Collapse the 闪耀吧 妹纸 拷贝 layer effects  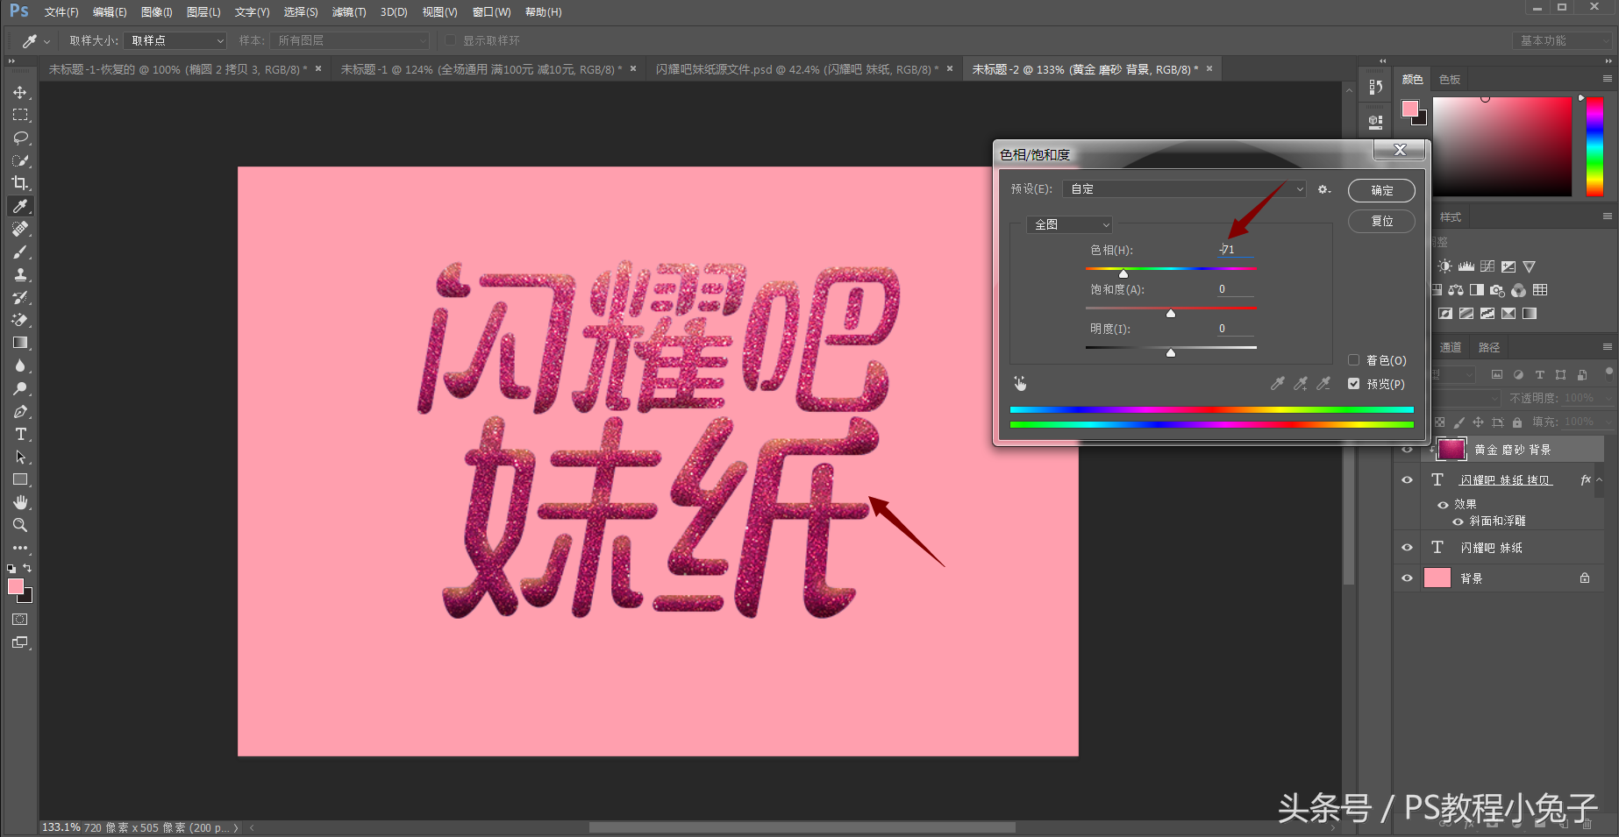(x=1599, y=479)
